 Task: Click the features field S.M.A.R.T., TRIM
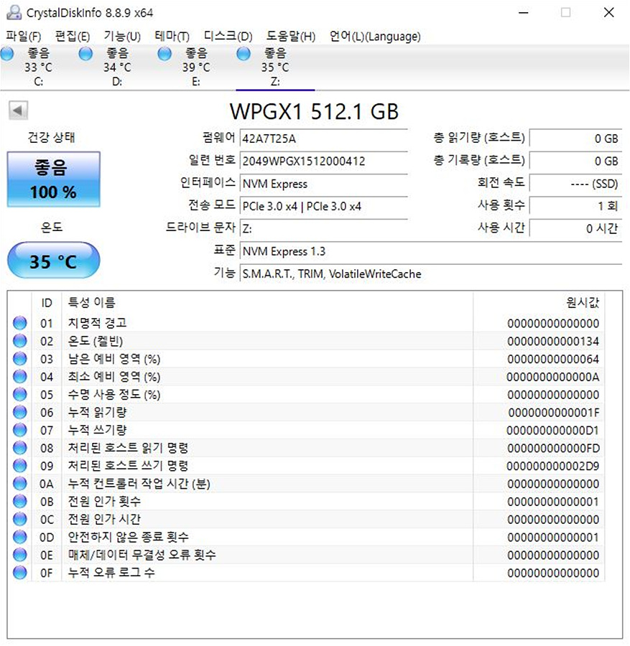coord(431,274)
